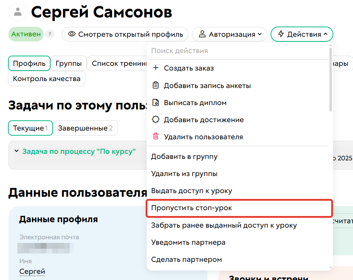Switch to the Группы tab
The height and width of the screenshot is (280, 353).
[69, 63]
